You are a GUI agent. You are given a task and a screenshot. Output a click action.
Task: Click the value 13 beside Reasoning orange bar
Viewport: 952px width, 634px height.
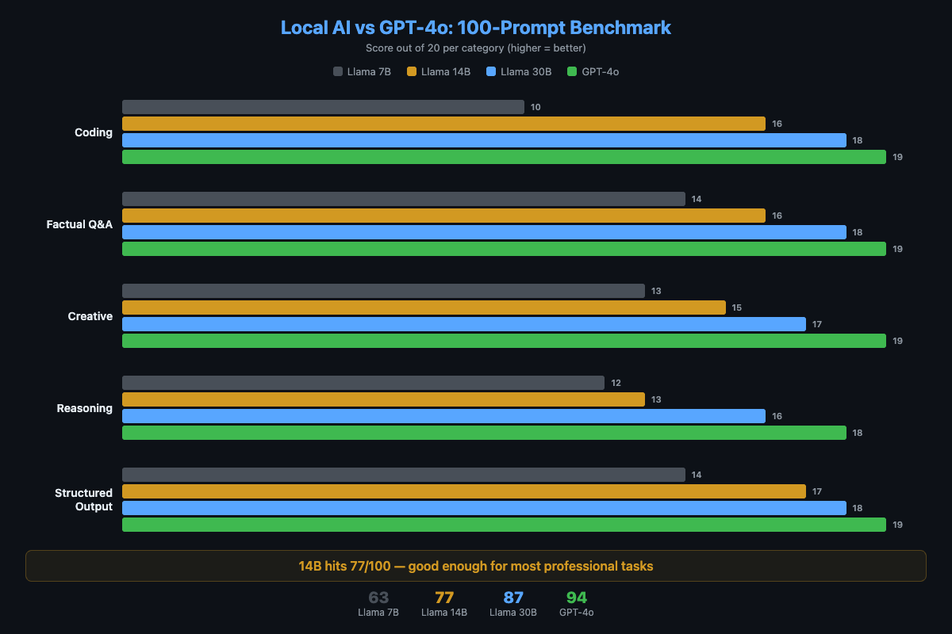click(x=656, y=399)
